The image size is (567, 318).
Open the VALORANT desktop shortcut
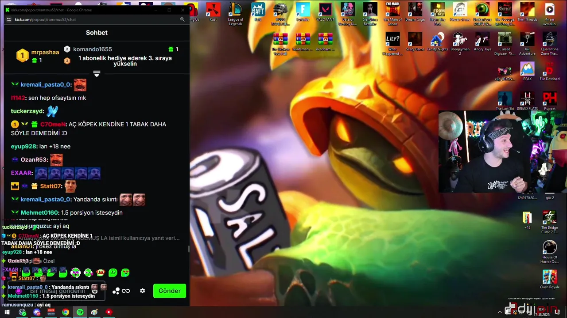pyautogui.click(x=325, y=12)
